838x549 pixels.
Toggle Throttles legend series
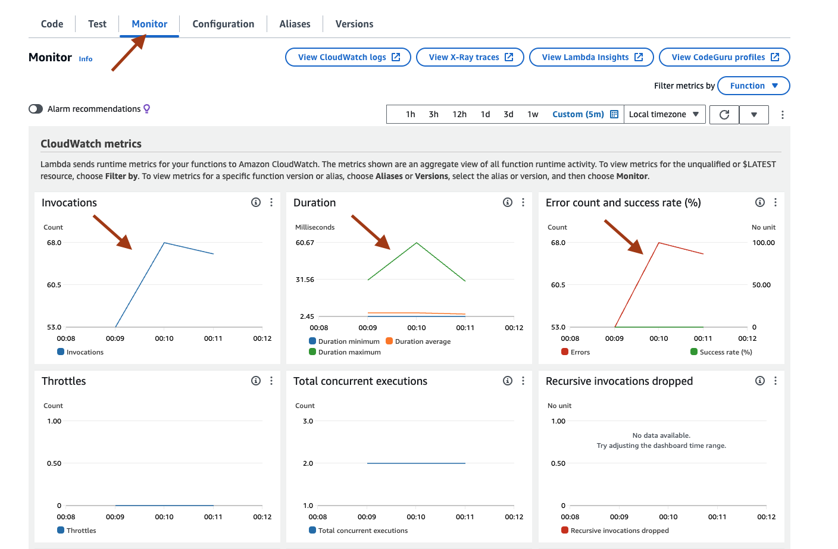click(77, 531)
